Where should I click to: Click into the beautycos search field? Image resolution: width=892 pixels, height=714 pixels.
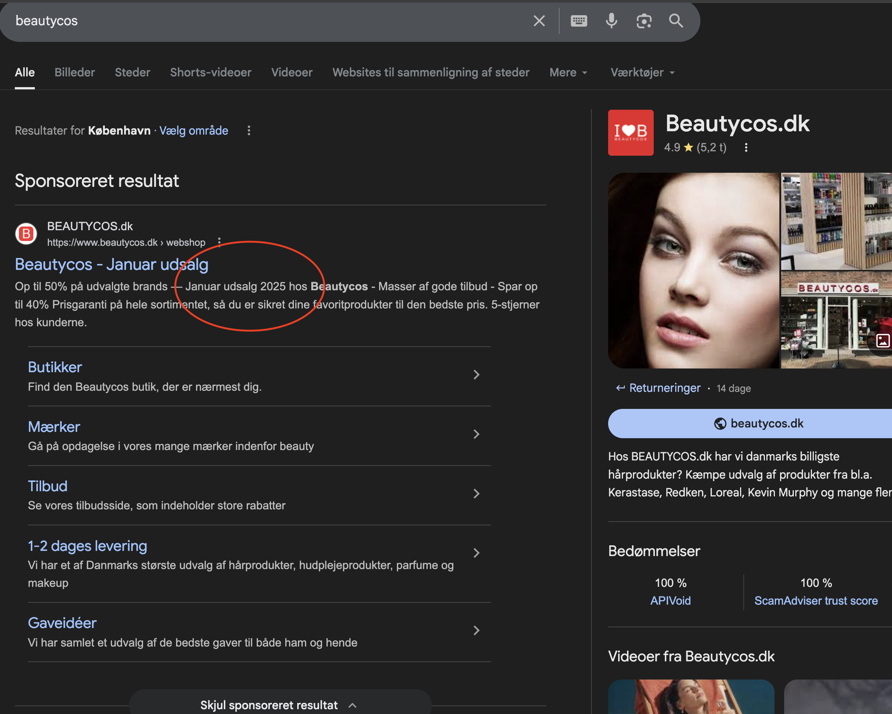click(x=265, y=21)
